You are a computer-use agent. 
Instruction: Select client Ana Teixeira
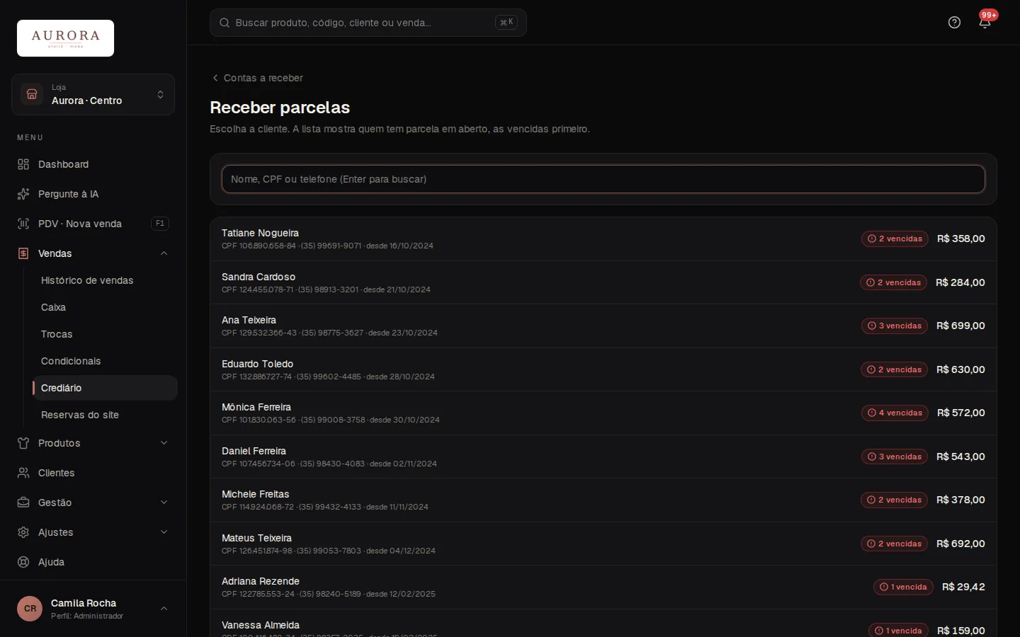pyautogui.click(x=603, y=326)
